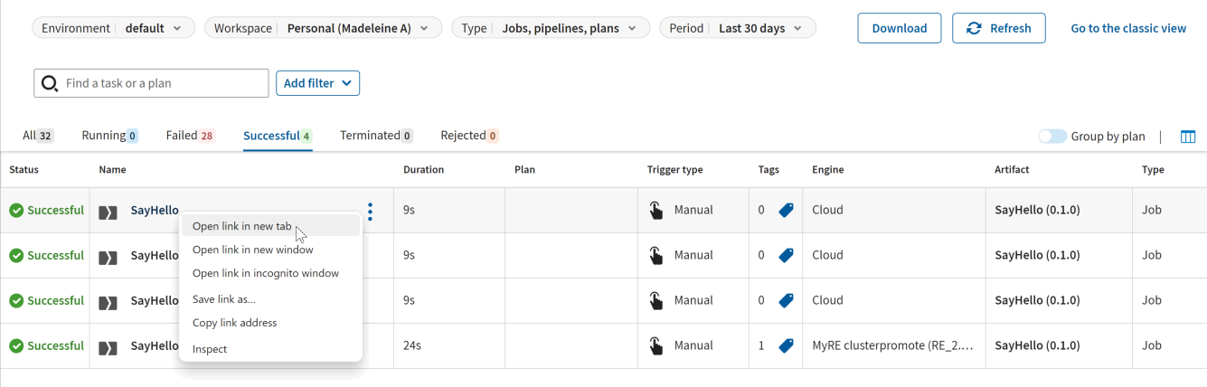Screen dimensions: 1207x387
Task: Expand the Period Last 30 days dropdown
Action: pyautogui.click(x=737, y=28)
